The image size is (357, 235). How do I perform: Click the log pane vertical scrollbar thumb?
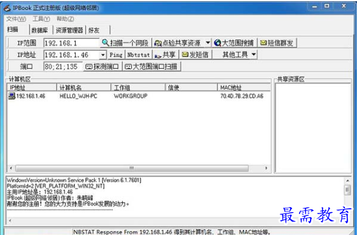tap(347, 190)
